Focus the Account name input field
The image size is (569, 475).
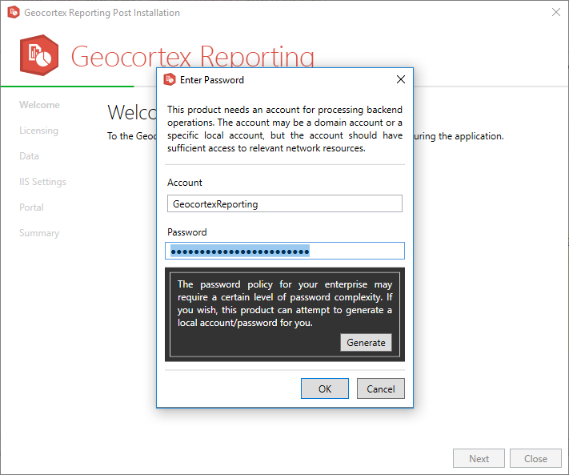pyautogui.click(x=285, y=203)
